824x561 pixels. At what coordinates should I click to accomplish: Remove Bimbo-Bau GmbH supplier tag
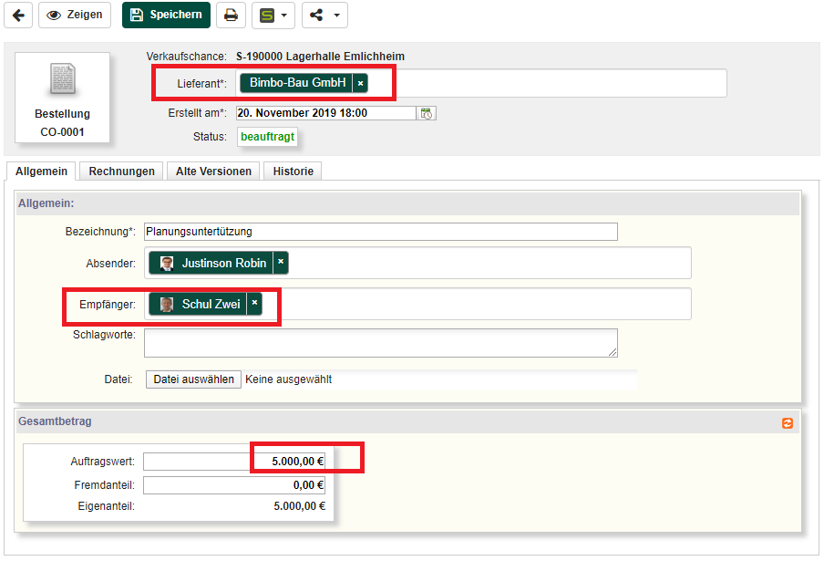tap(360, 83)
